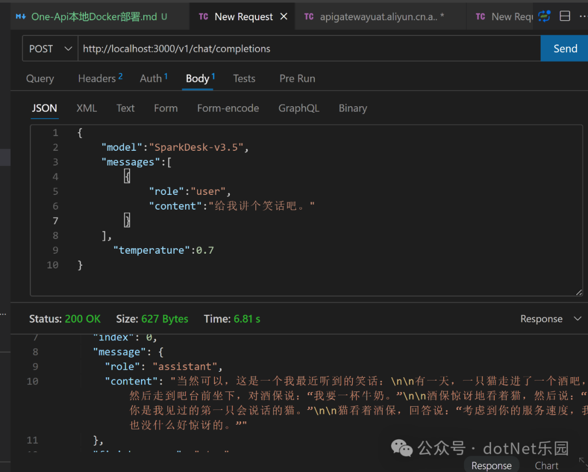
Task: Close the New Request tab
Action: pos(284,16)
